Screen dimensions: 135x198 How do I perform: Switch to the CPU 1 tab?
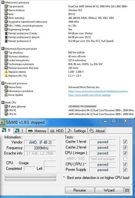pyautogui.click(x=20, y=131)
